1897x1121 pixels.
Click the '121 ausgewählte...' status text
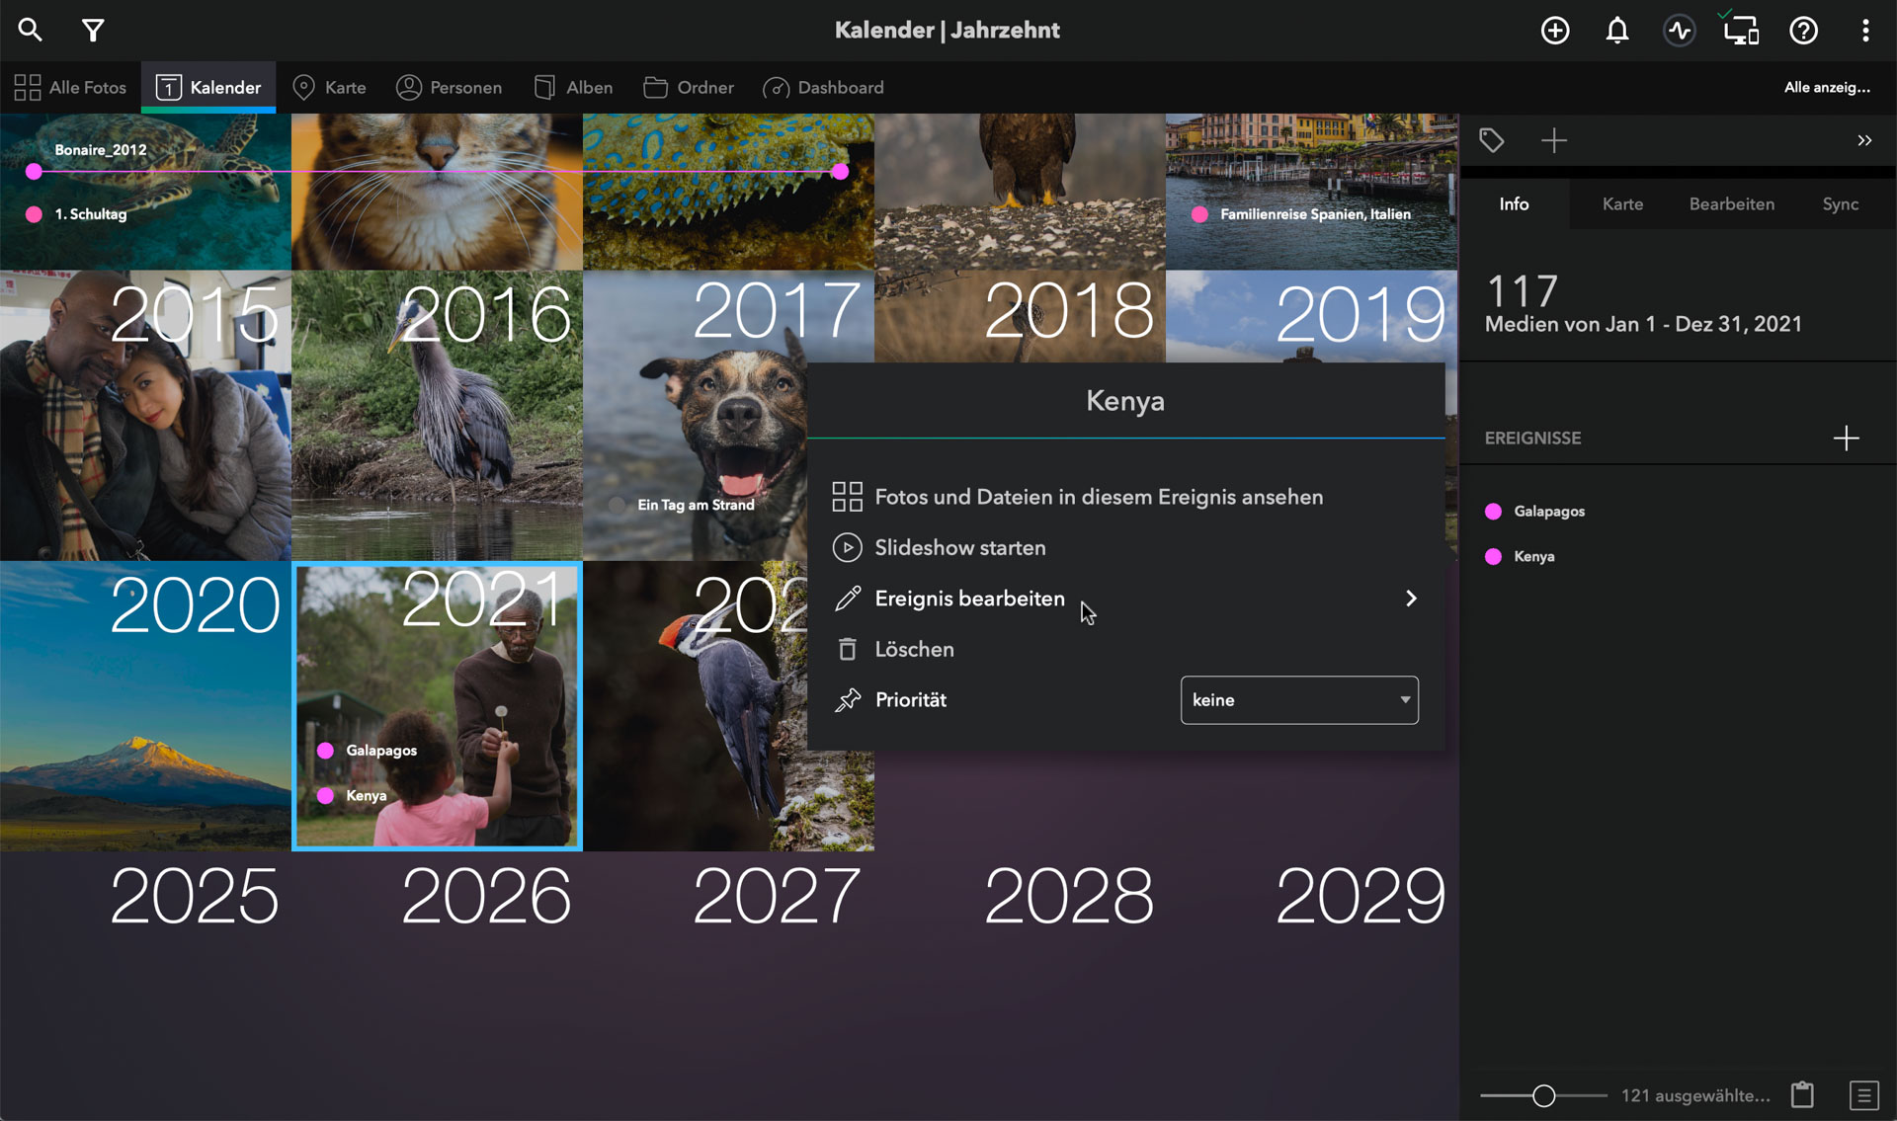coord(1695,1095)
